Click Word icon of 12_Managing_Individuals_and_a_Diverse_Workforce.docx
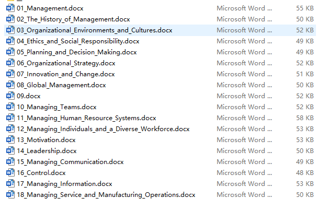This screenshot has height=210, width=328. tap(10, 129)
